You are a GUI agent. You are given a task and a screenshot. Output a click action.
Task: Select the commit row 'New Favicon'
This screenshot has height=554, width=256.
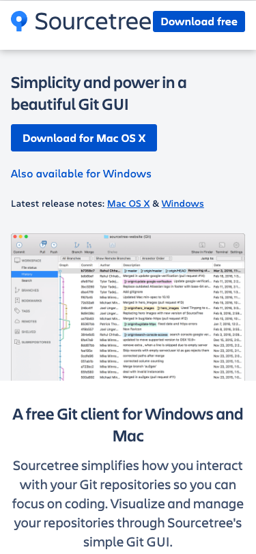coord(152,330)
